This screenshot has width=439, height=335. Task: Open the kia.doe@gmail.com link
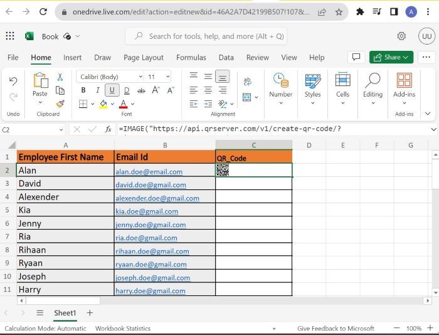[147, 211]
